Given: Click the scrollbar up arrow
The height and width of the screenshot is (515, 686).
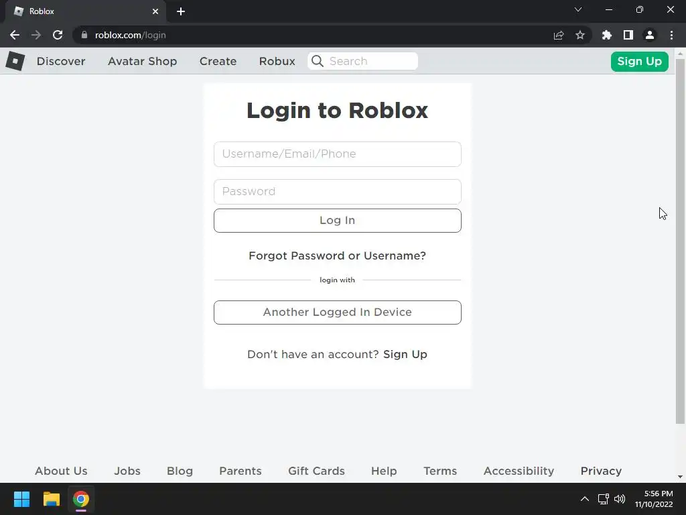Looking at the screenshot, I should [x=680, y=54].
